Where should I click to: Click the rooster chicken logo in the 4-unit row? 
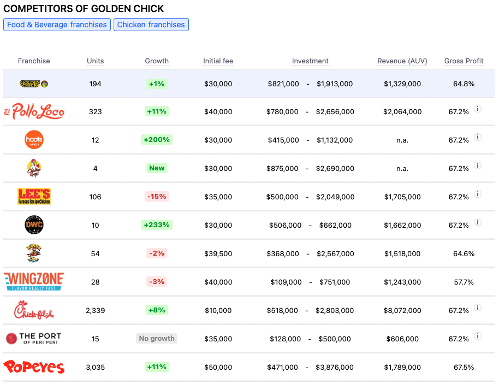tap(34, 168)
